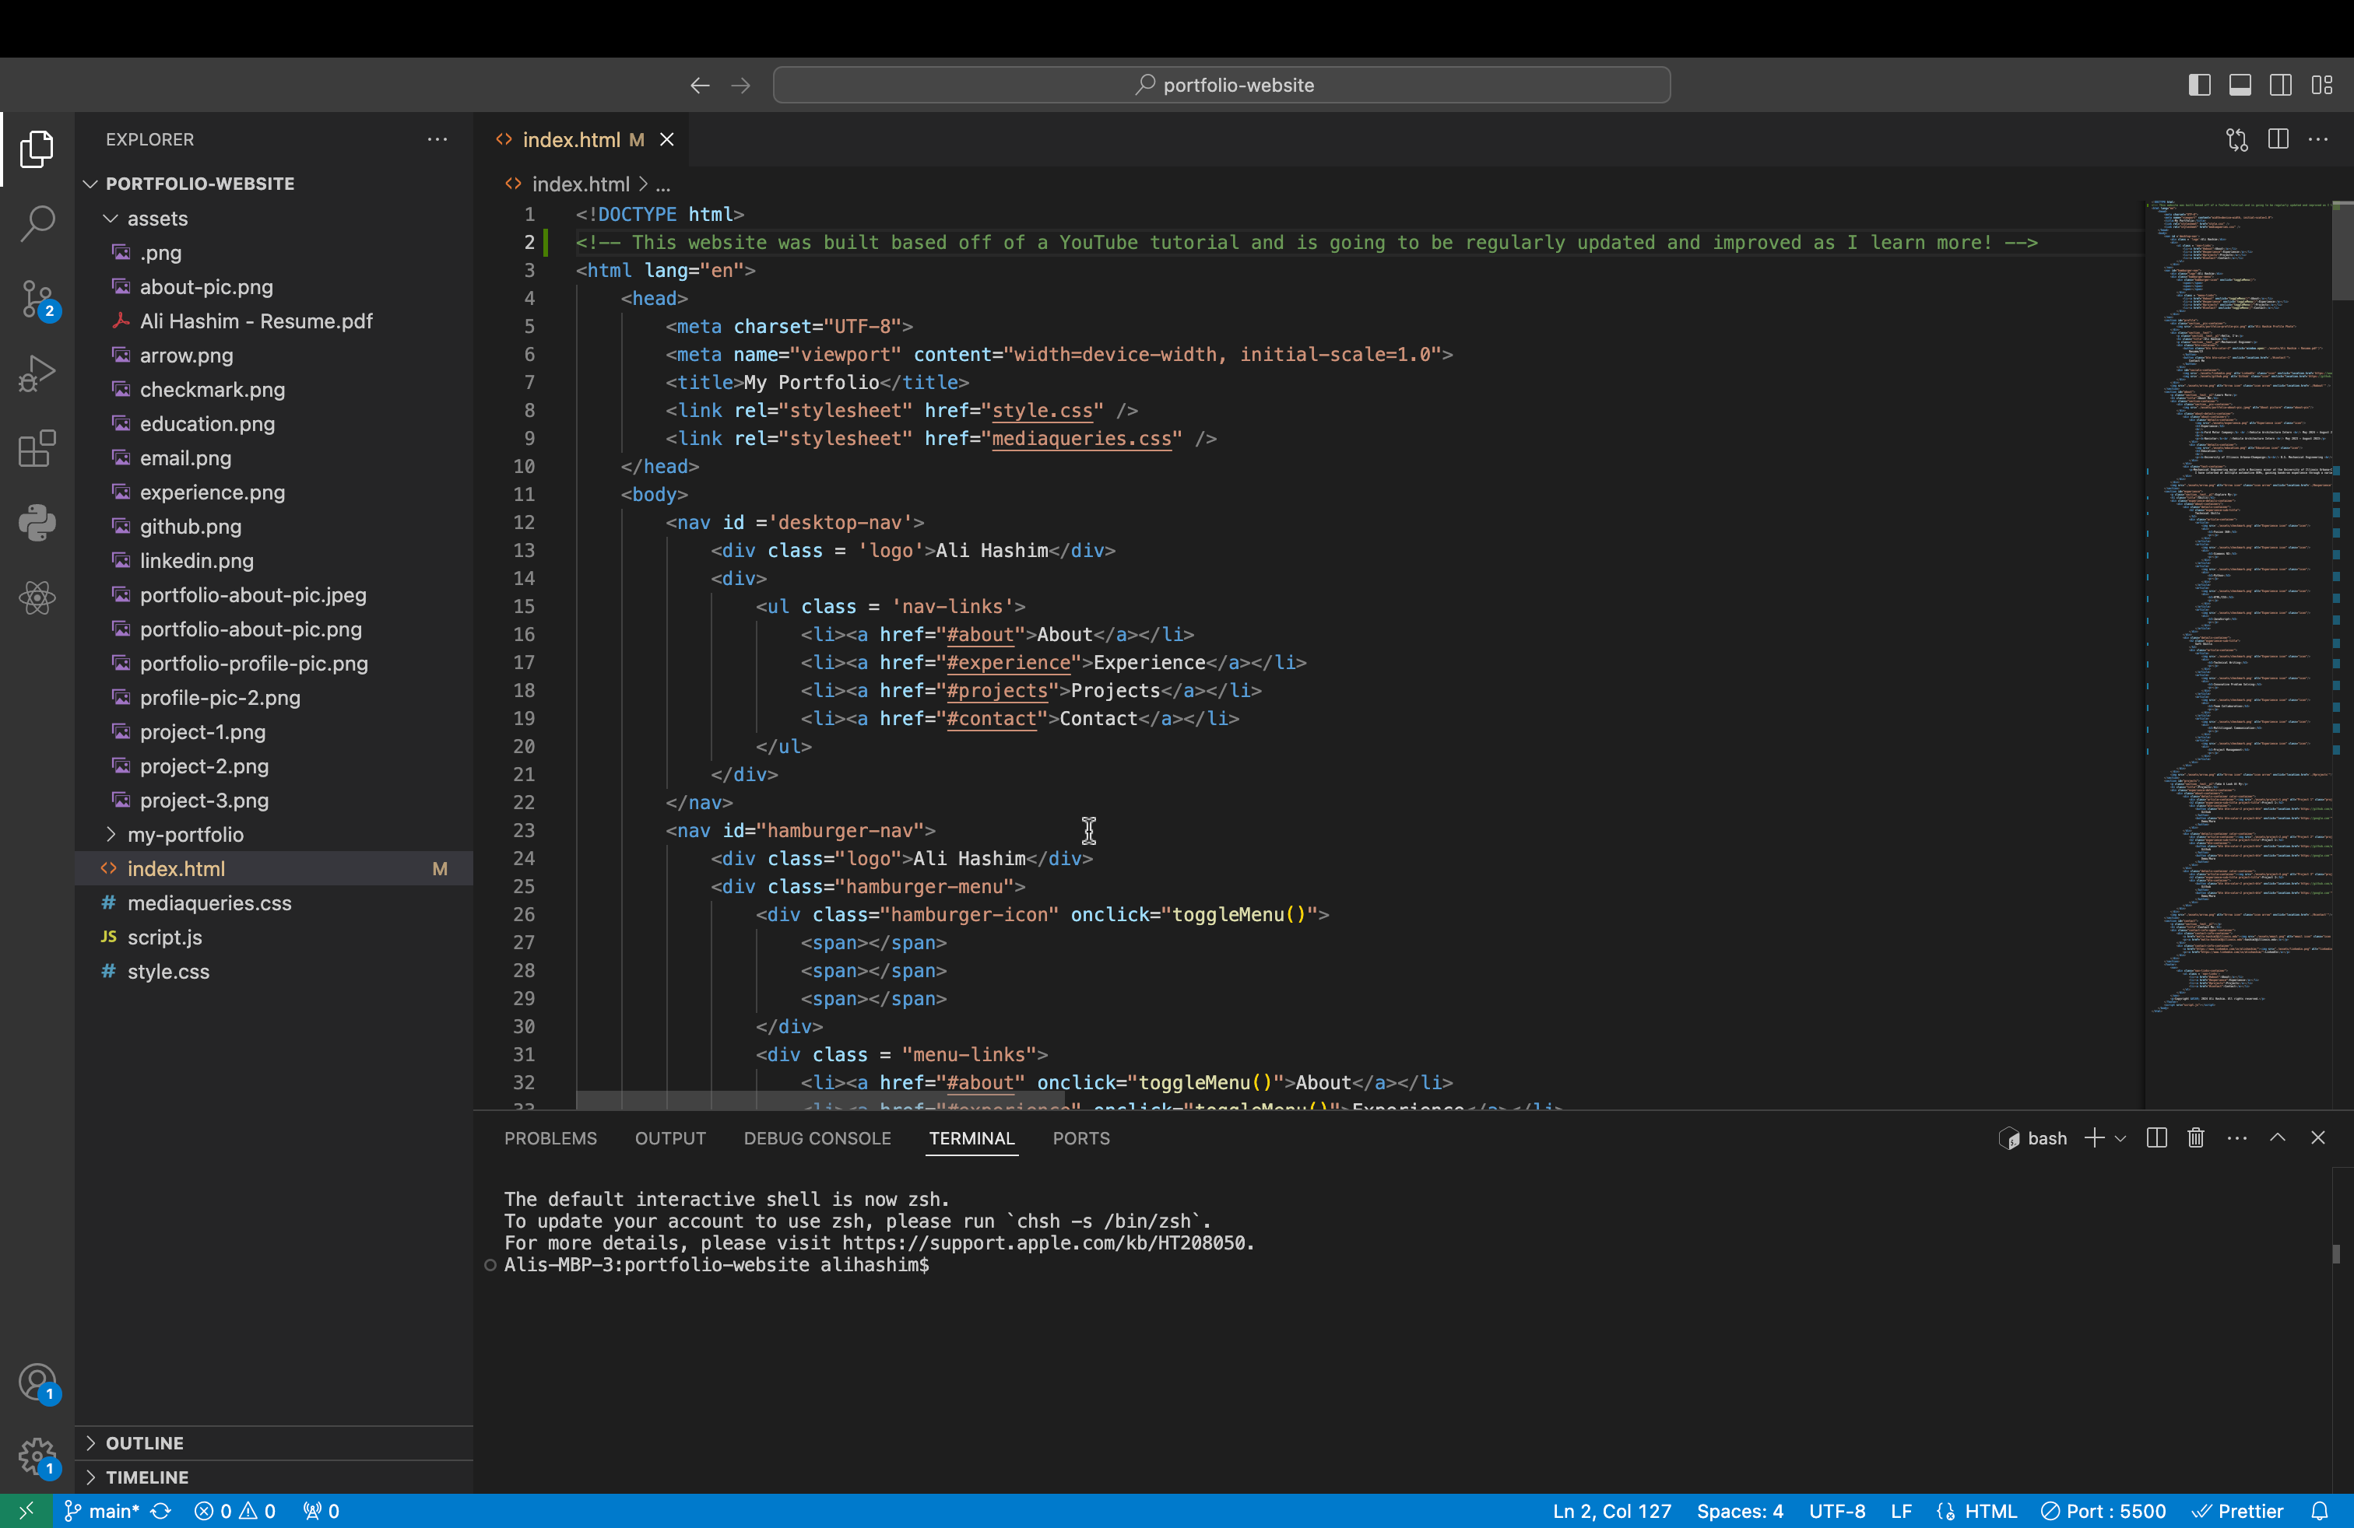This screenshot has width=2354, height=1528.
Task: Split the editor to the right
Action: (2278, 139)
